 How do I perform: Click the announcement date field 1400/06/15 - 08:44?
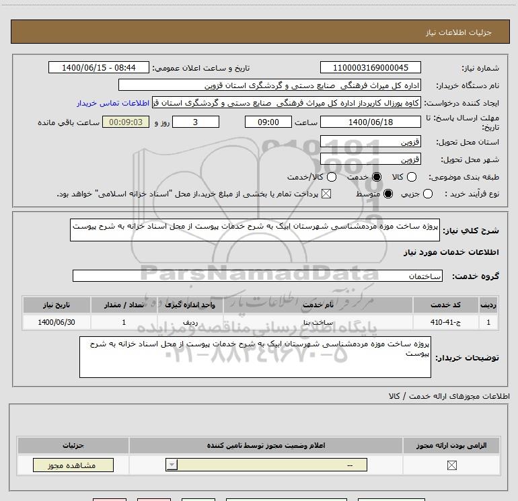click(x=99, y=67)
